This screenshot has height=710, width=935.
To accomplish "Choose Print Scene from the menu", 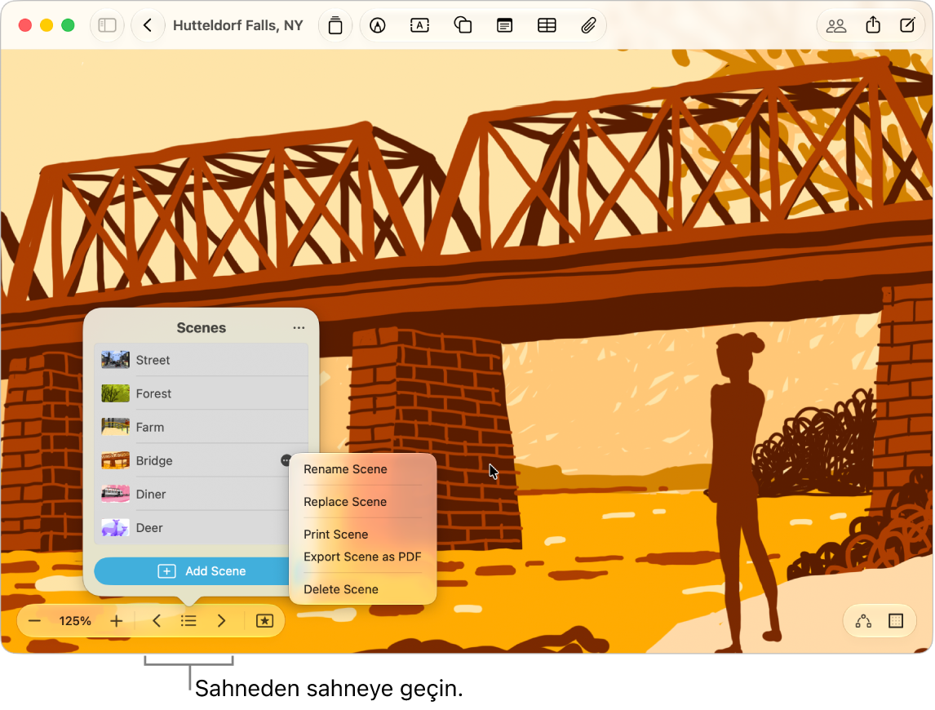I will [x=362, y=534].
